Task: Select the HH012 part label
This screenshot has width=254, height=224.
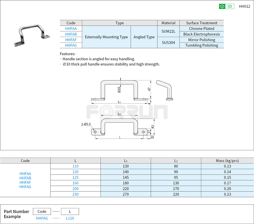Action: click(244, 6)
